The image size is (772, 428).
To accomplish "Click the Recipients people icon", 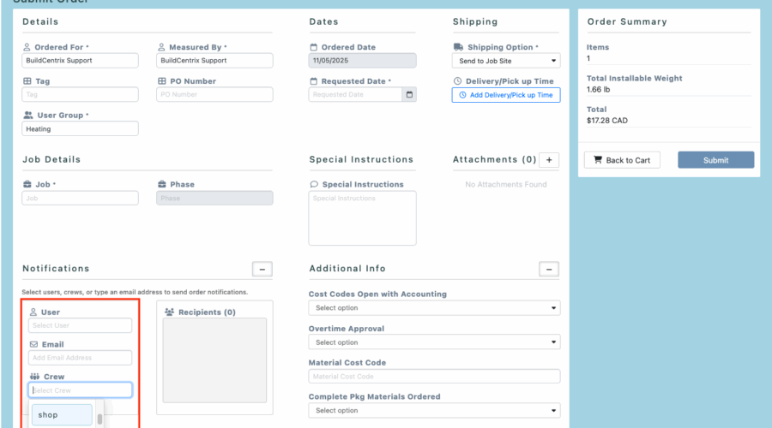I will coord(169,312).
